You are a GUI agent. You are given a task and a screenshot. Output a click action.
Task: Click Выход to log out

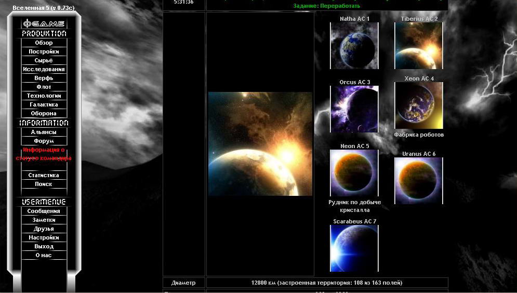44,246
